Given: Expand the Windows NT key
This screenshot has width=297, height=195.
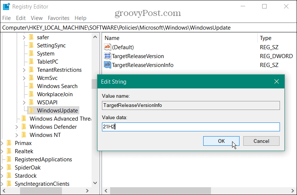Looking at the screenshot, I should point(17,135).
